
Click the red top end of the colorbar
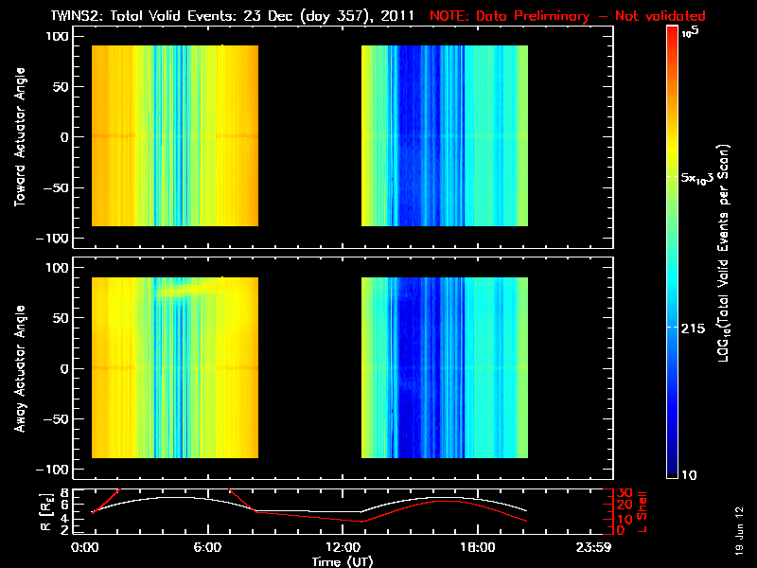click(673, 31)
